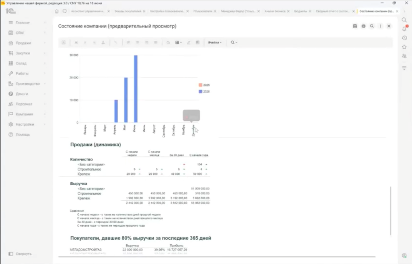Image resolution: width=412 pixels, height=264 pixels.
Task: Open the notifications bell icon
Action: [404, 29]
